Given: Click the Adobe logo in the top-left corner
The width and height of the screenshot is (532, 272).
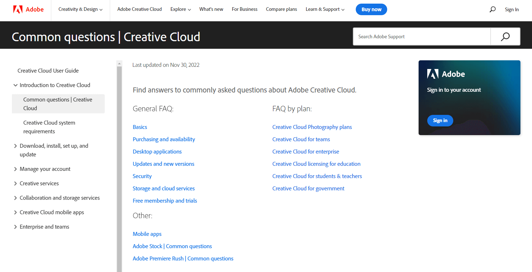Looking at the screenshot, I should pyautogui.click(x=29, y=9).
